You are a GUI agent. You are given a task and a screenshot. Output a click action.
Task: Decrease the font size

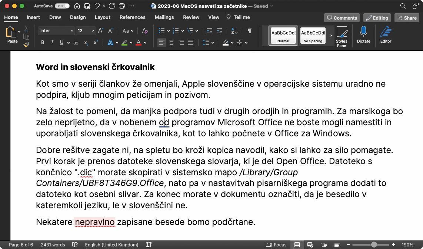pos(111,30)
